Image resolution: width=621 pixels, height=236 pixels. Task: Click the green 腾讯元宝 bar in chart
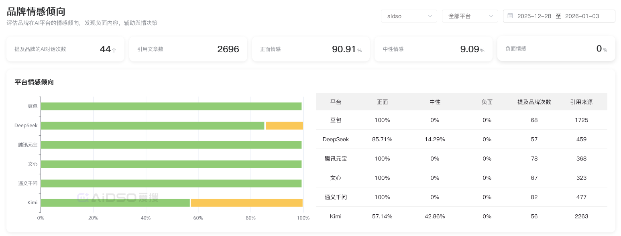pos(171,145)
